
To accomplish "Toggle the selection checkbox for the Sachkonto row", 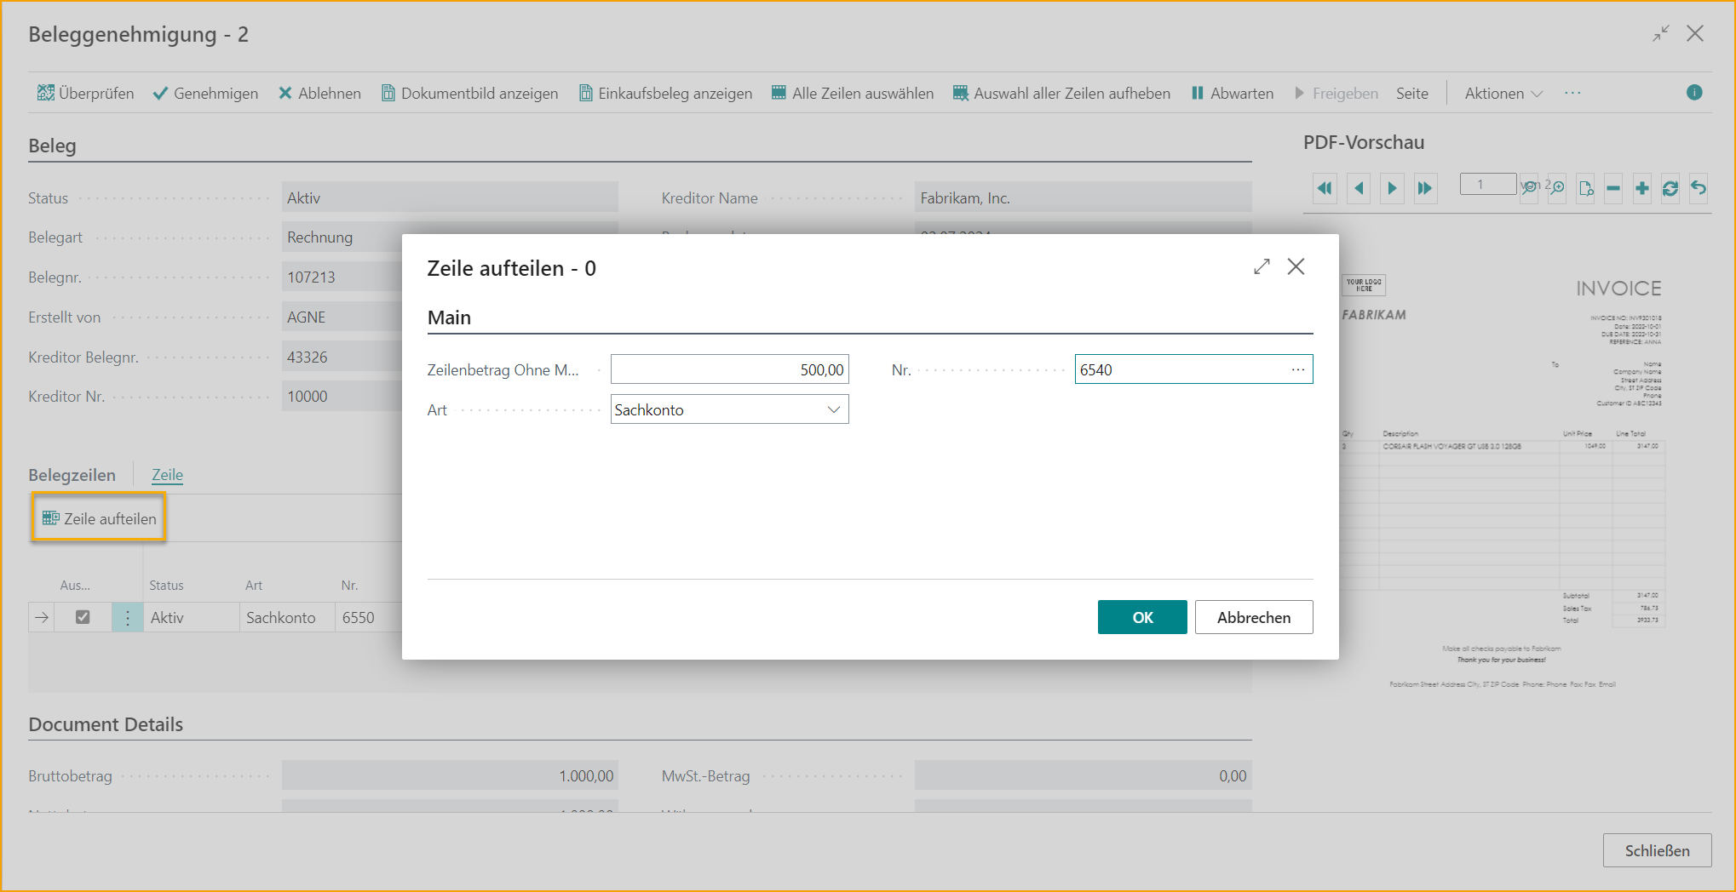I will [x=83, y=617].
